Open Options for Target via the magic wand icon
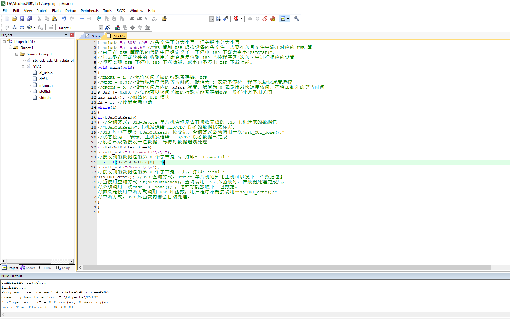This screenshot has width=510, height=319. pyautogui.click(x=108, y=27)
